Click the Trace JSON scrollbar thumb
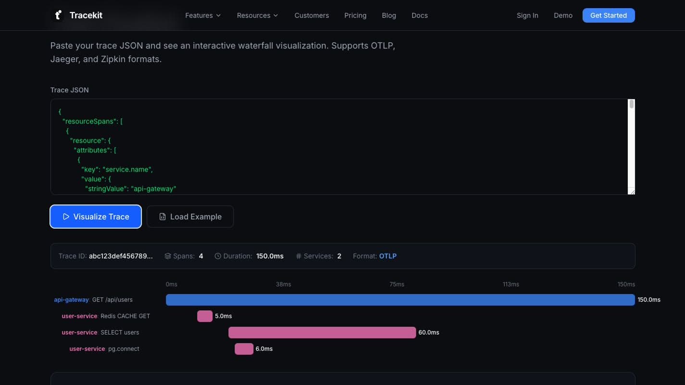This screenshot has height=385, width=685. [x=631, y=104]
